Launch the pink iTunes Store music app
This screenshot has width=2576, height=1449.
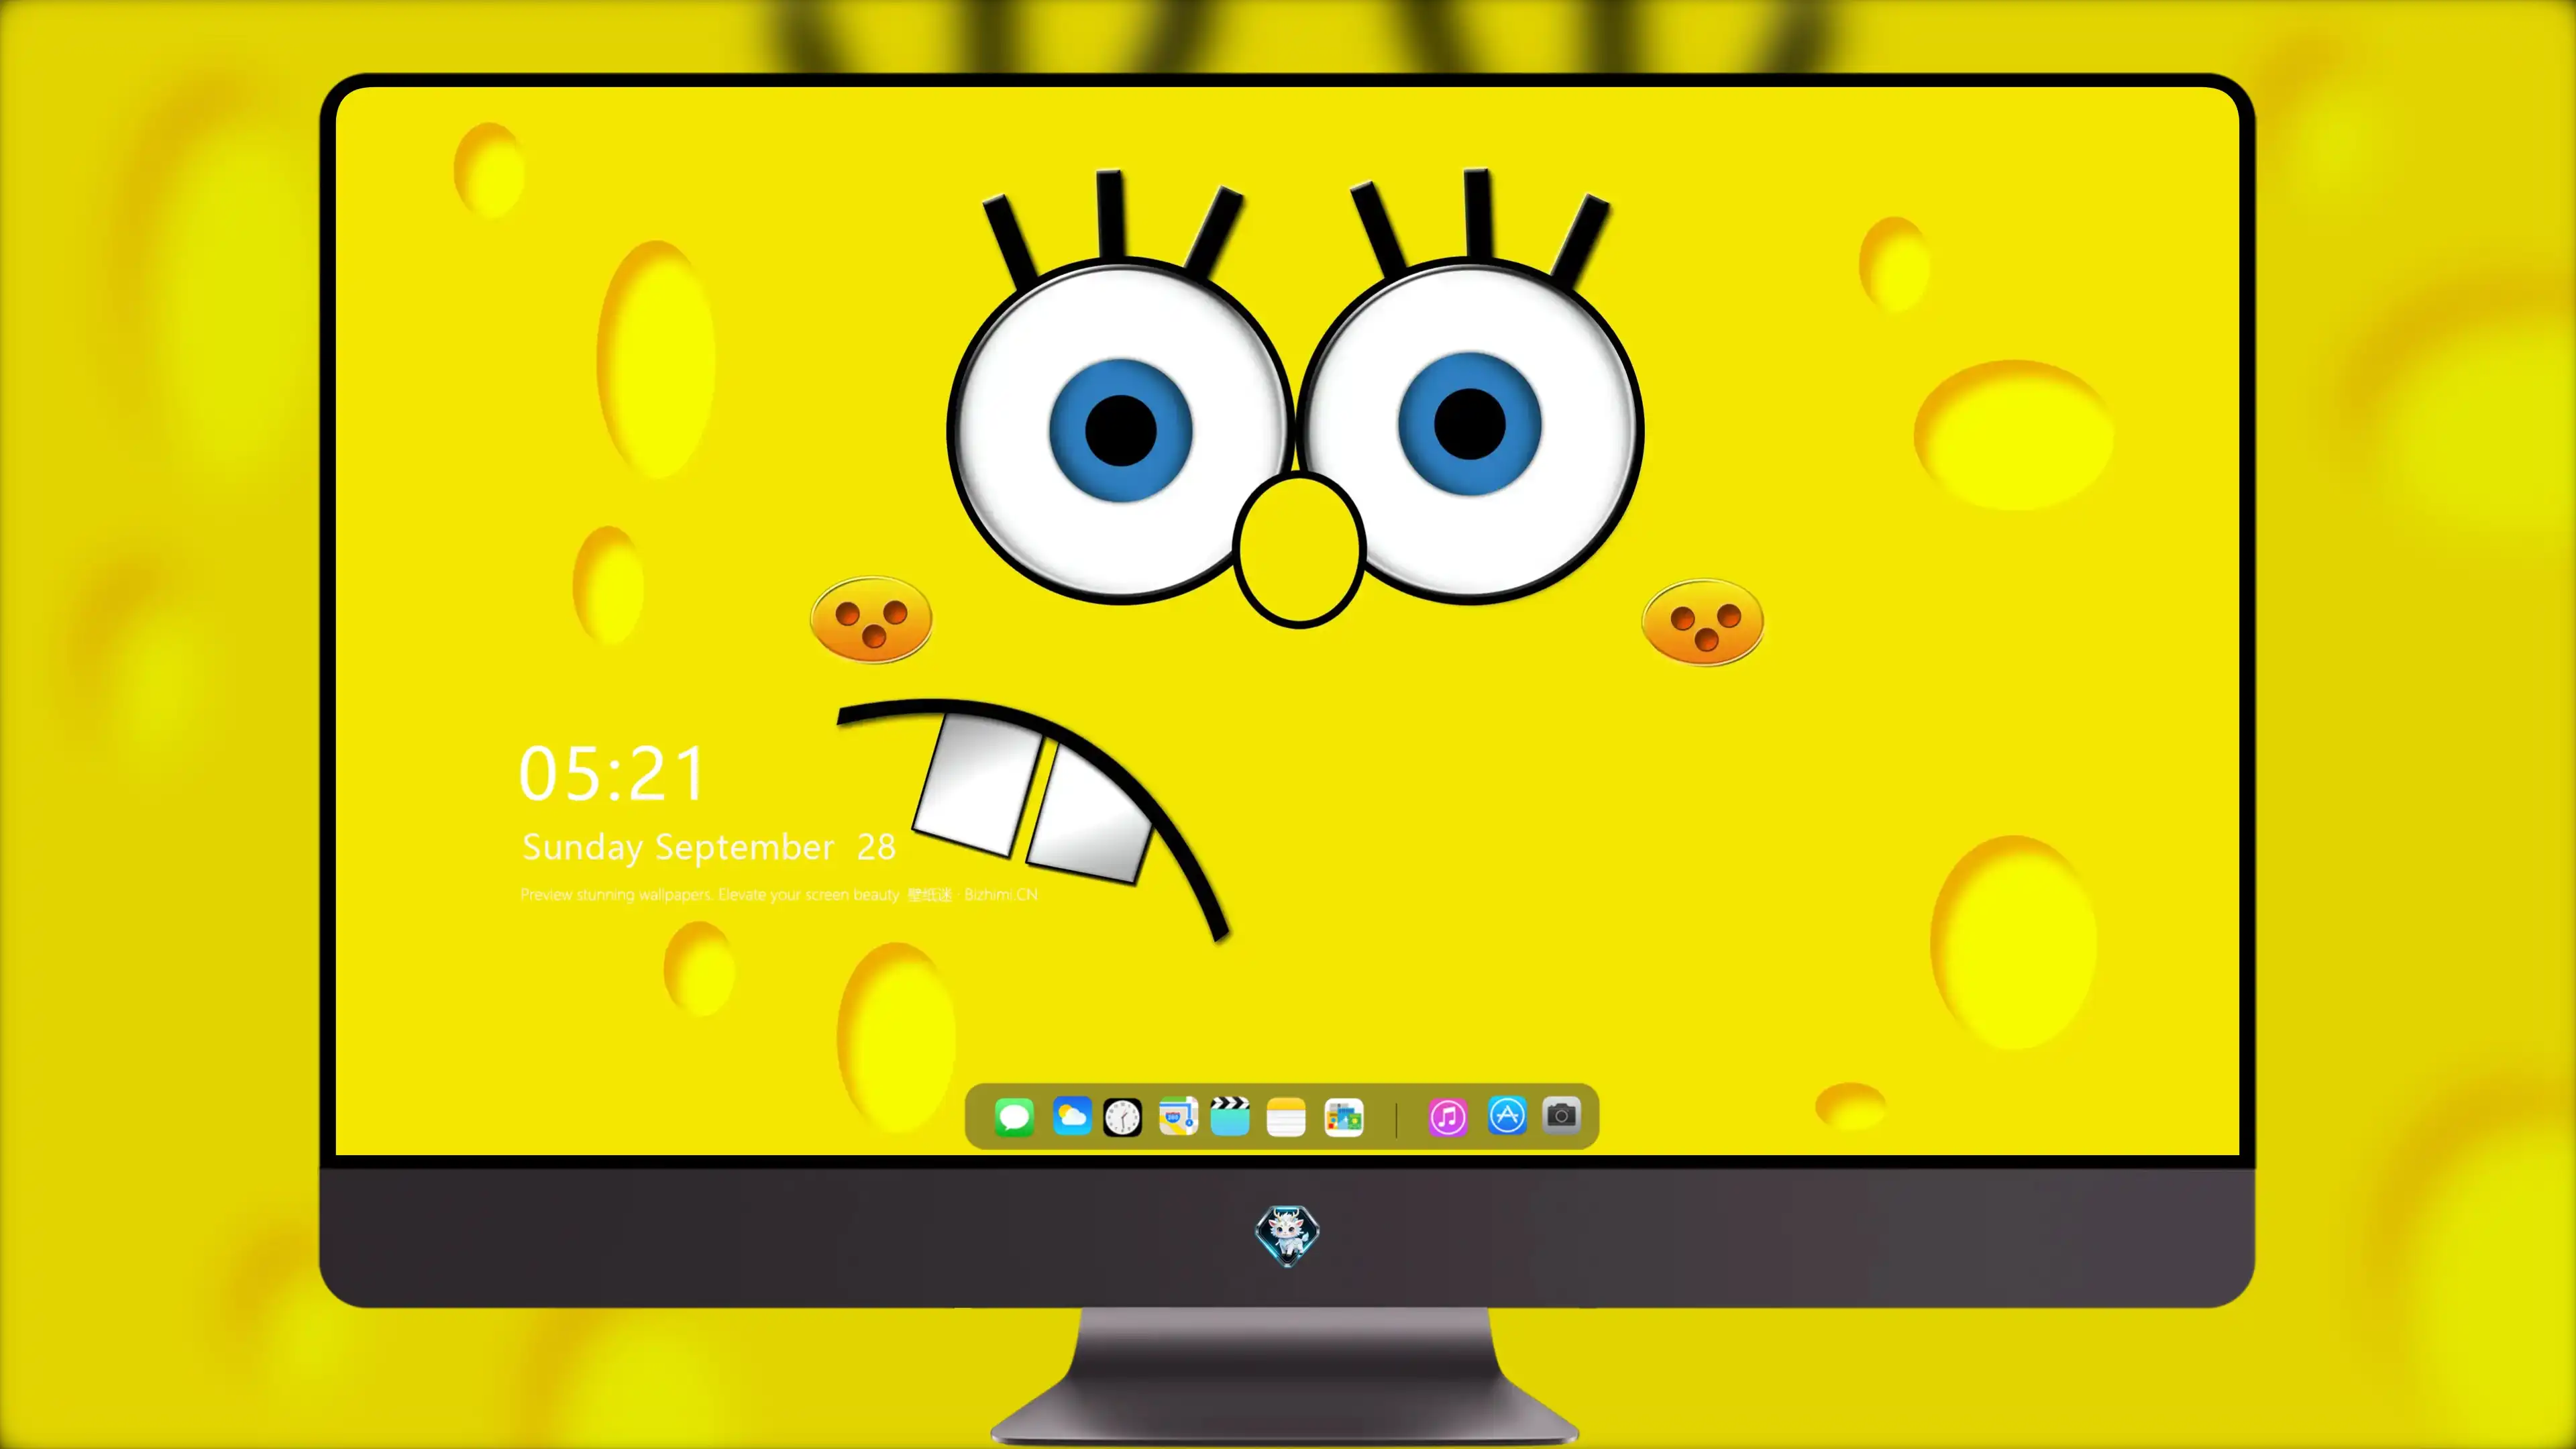pyautogui.click(x=1448, y=1117)
